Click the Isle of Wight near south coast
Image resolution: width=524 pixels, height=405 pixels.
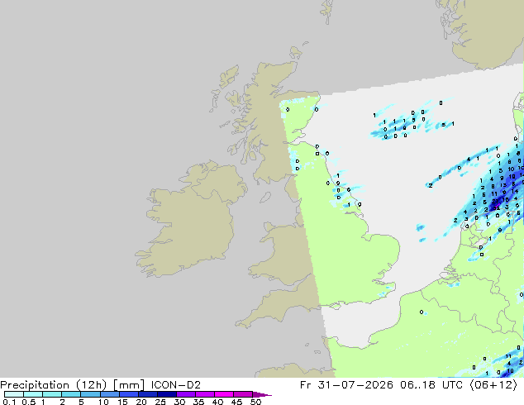click(x=336, y=306)
